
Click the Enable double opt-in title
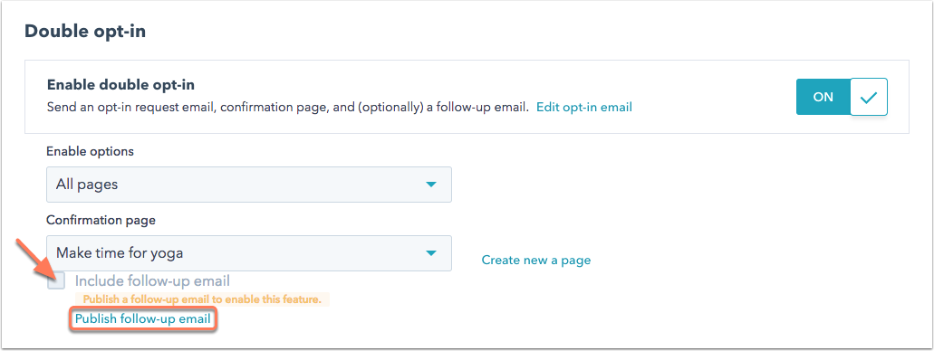120,85
